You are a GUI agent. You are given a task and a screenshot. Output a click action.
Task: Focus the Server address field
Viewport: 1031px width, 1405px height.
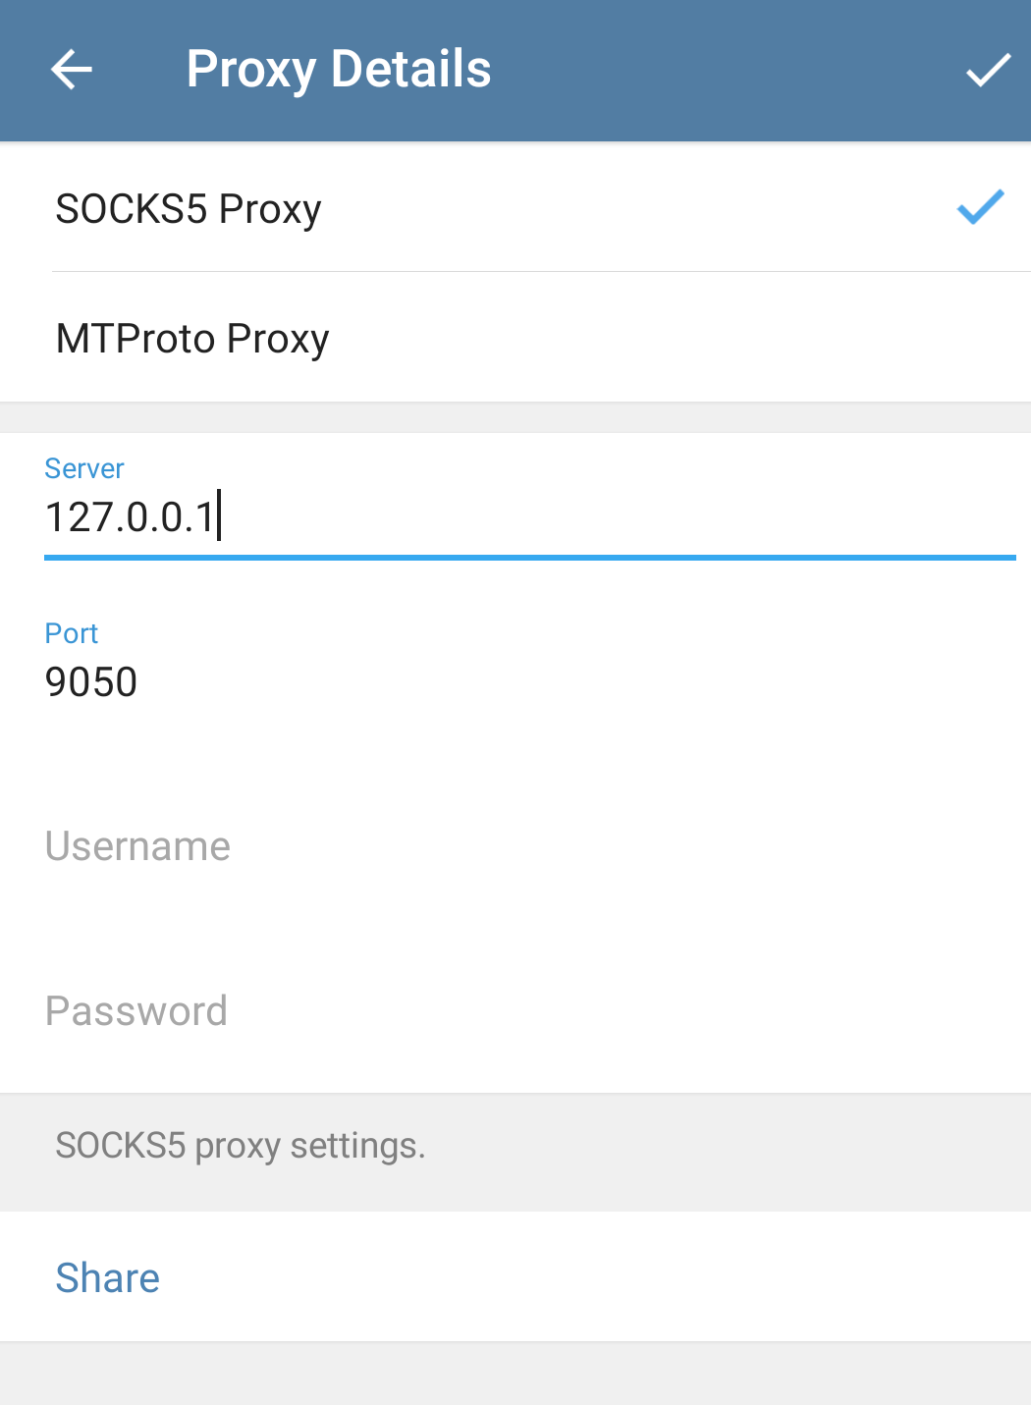(x=530, y=517)
